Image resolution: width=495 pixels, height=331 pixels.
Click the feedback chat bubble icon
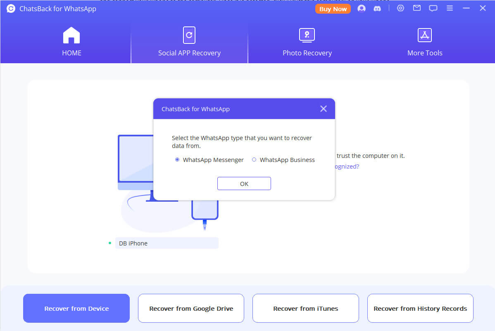pyautogui.click(x=433, y=8)
